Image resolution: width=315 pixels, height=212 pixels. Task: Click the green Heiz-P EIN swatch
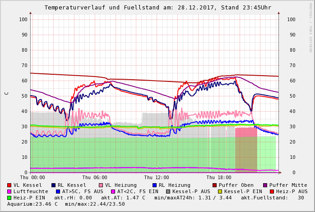coord(9,198)
